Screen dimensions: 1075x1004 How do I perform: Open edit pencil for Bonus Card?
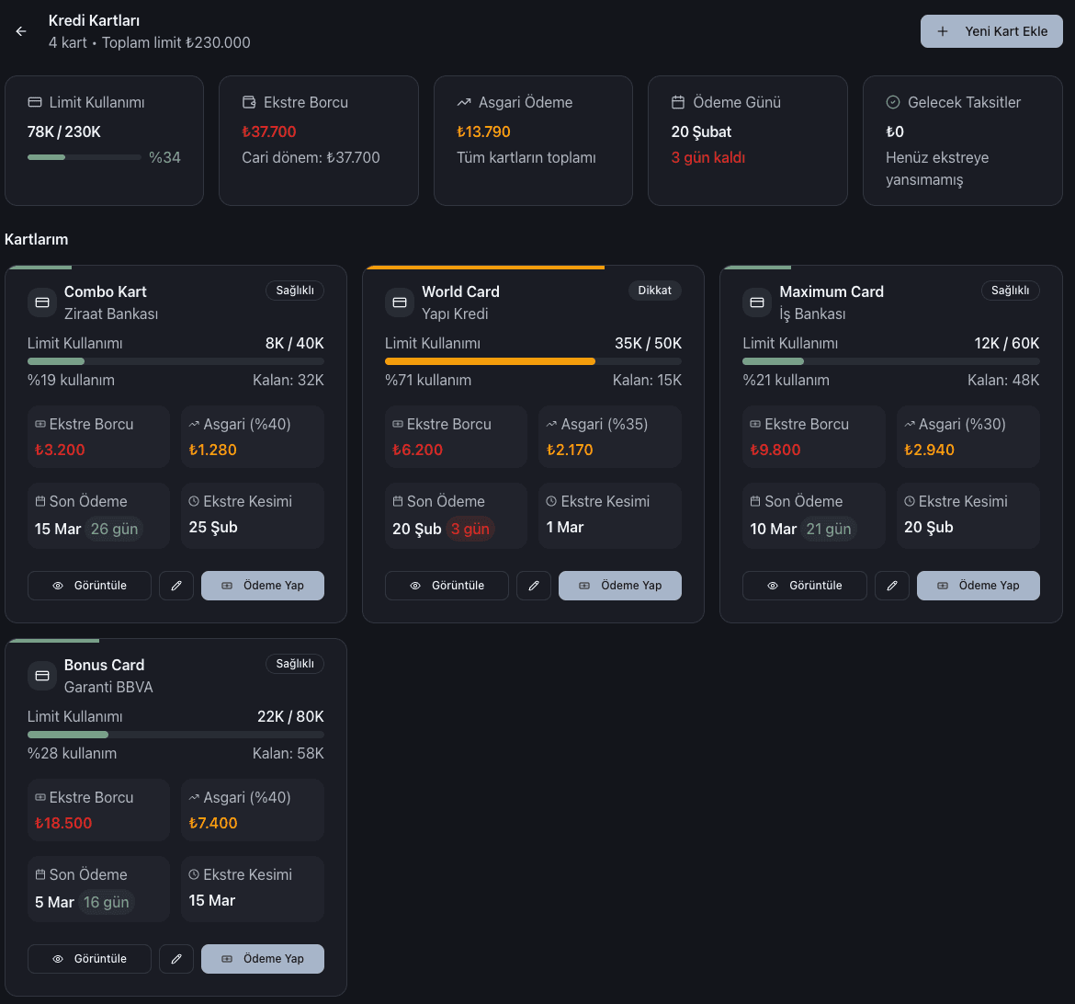(176, 959)
